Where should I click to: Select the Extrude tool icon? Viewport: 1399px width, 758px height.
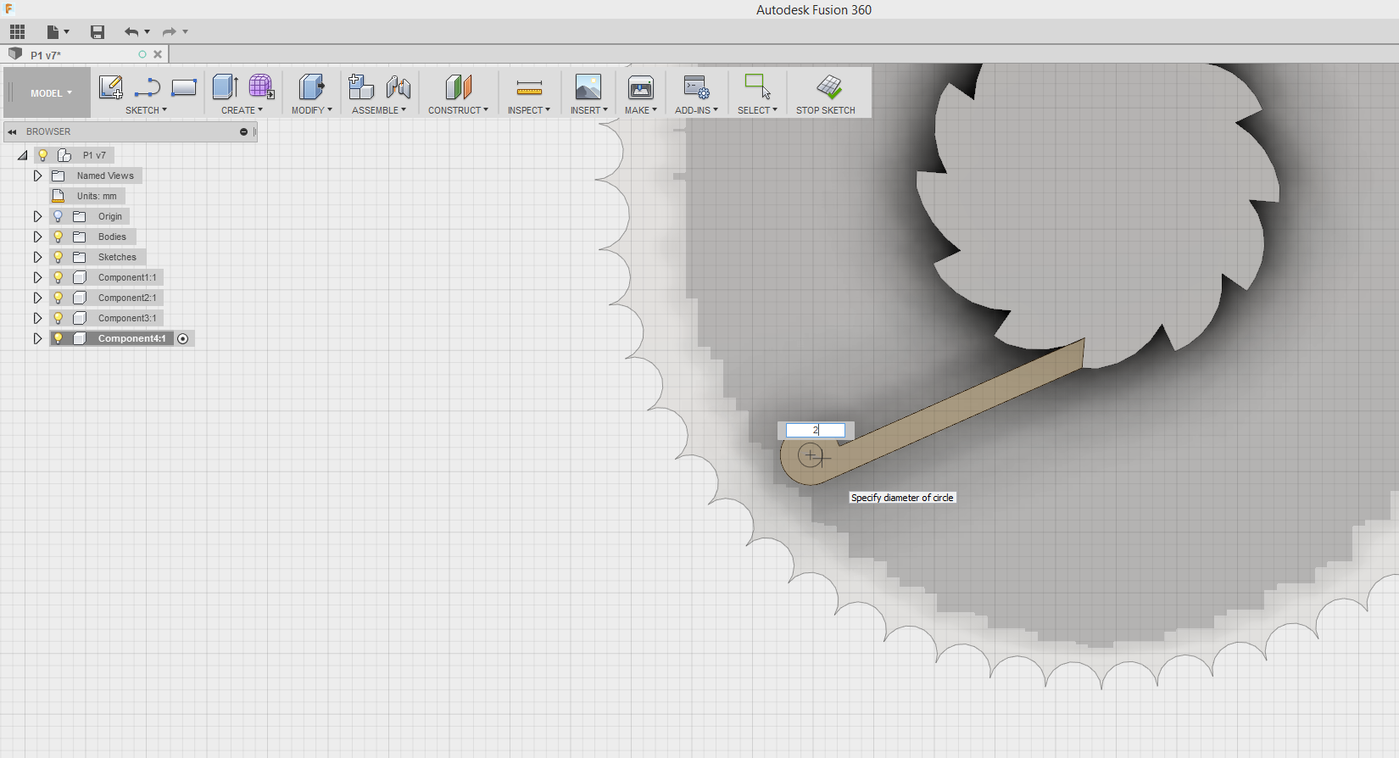coord(225,87)
